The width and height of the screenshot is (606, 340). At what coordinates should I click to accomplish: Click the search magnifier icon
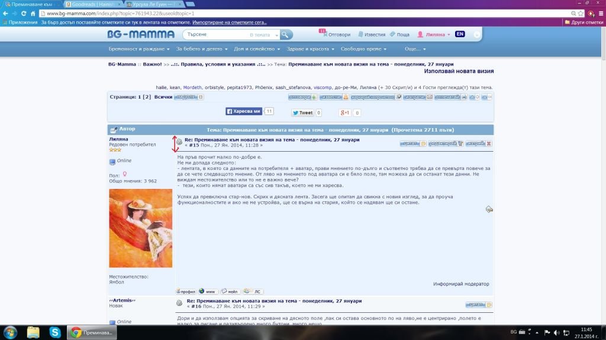286,35
